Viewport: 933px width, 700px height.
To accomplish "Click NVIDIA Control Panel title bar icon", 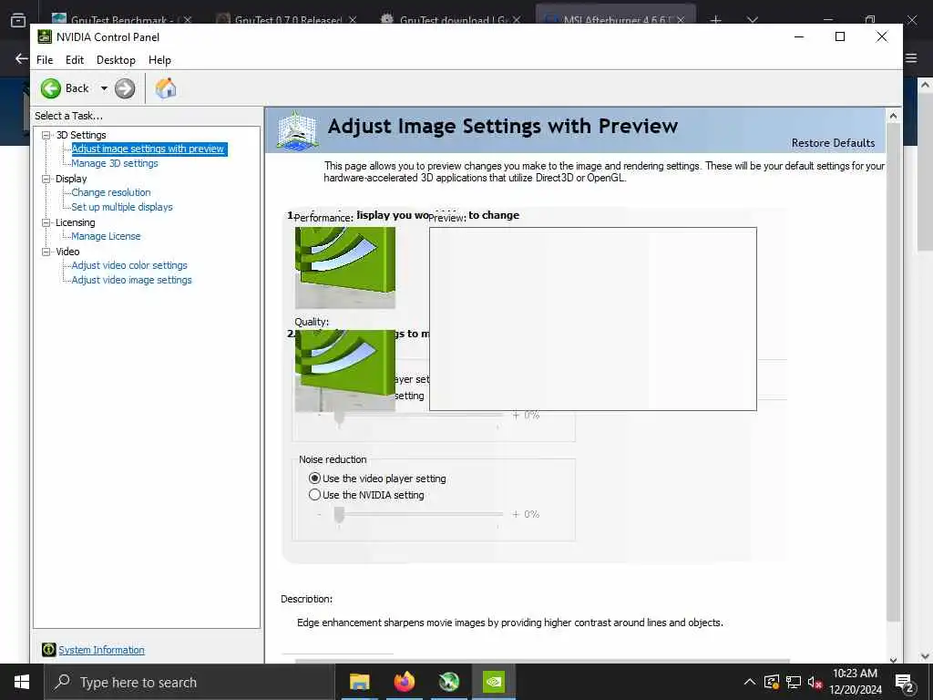I will tap(45, 36).
